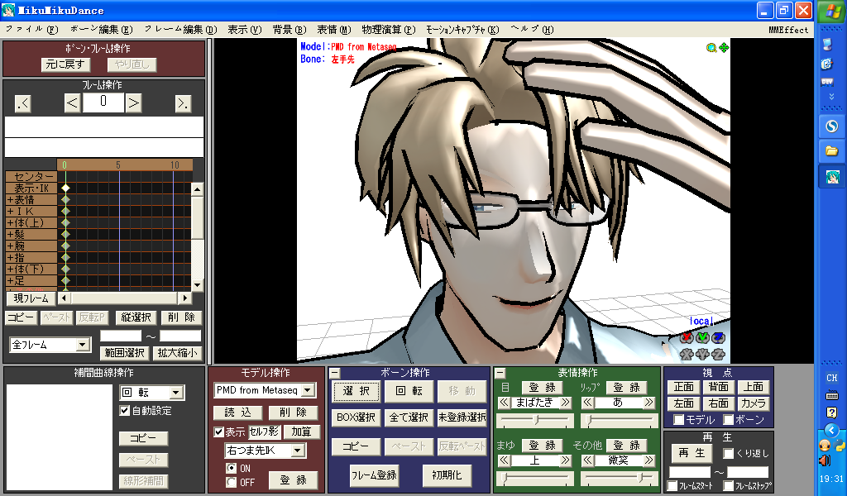The image size is (847, 496).
Task: Open the 物理演算(P) menu
Action: (389, 29)
